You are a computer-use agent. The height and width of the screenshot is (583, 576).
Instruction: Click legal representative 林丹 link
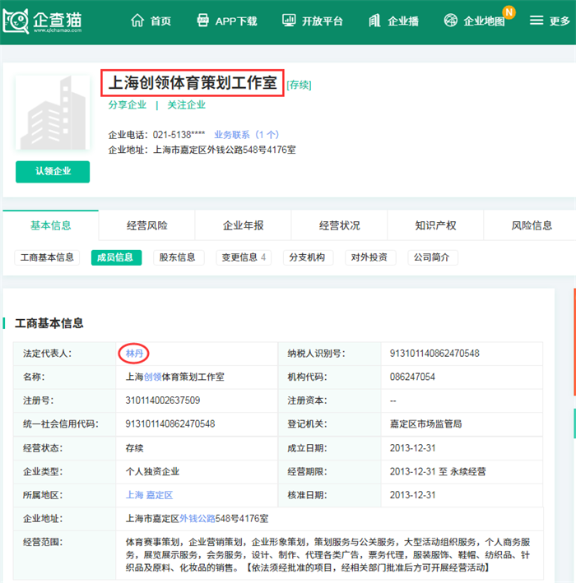click(x=134, y=354)
